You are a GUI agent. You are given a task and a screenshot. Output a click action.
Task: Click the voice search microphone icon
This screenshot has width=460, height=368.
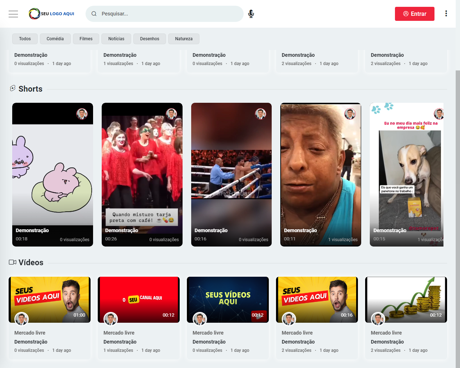[x=251, y=14]
